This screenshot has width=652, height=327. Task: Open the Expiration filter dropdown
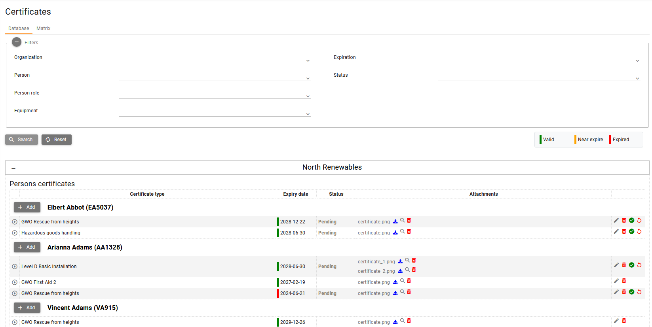[539, 58]
